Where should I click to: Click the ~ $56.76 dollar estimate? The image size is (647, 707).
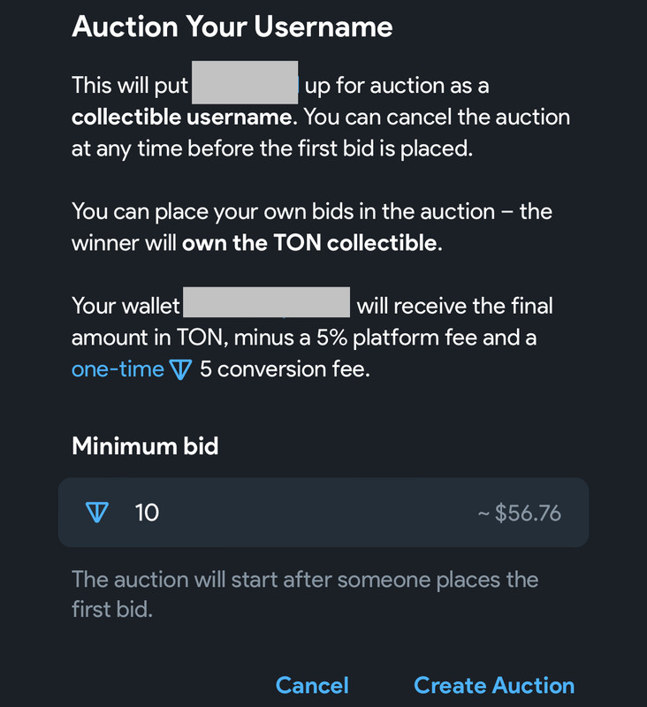[x=519, y=513]
